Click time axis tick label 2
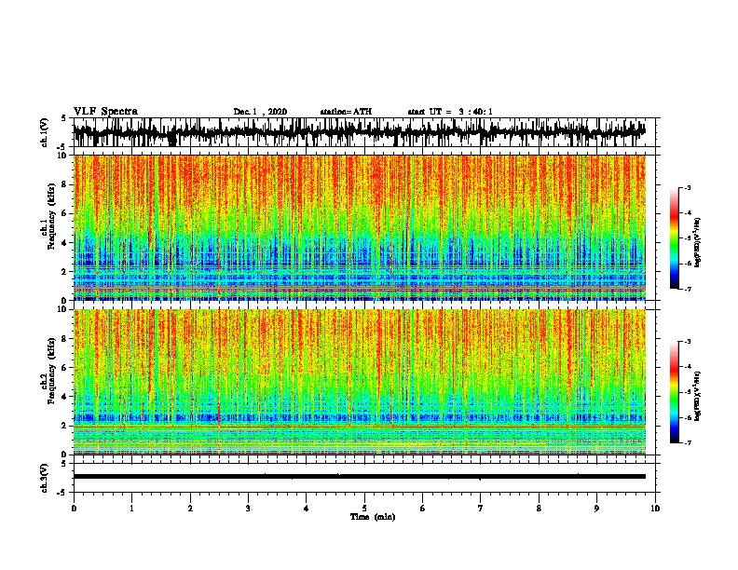 [x=190, y=509]
